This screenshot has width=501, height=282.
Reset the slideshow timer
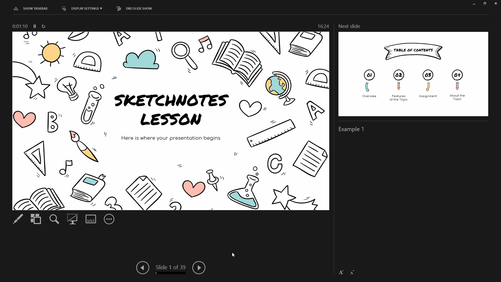(44, 26)
